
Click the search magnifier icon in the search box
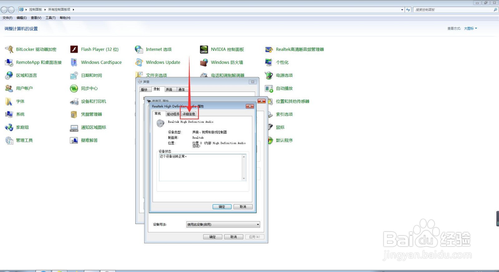point(495,10)
